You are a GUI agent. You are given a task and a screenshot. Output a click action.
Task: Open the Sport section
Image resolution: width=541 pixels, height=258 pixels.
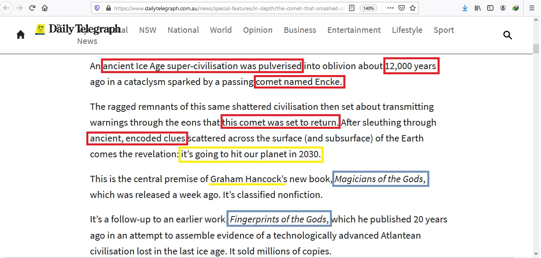click(x=444, y=30)
